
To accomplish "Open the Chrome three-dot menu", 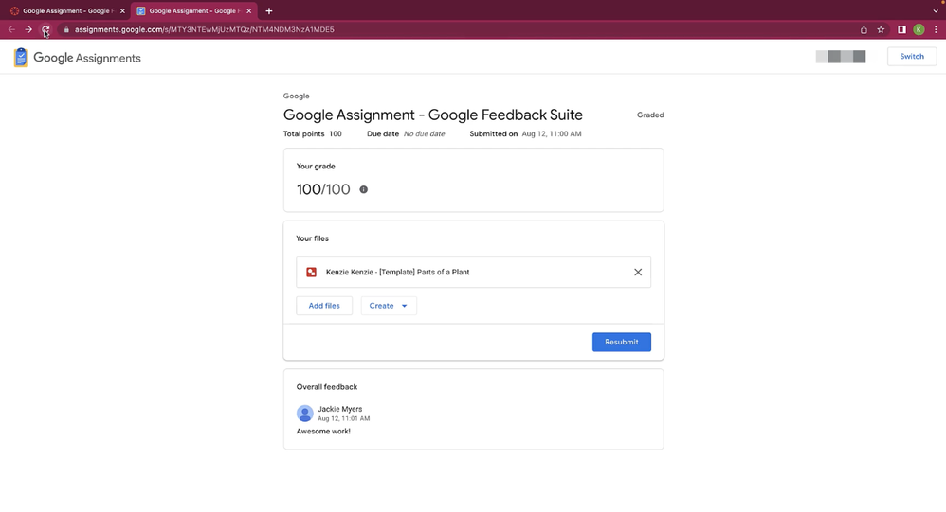I will click(x=936, y=29).
